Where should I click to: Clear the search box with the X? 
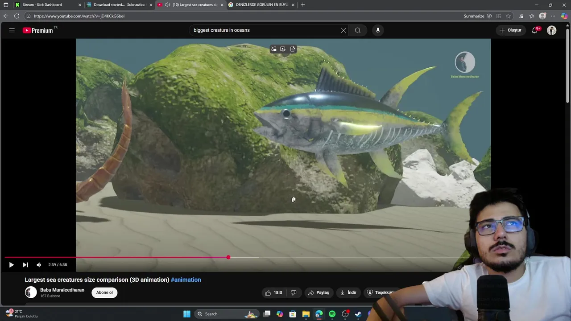pos(343,30)
